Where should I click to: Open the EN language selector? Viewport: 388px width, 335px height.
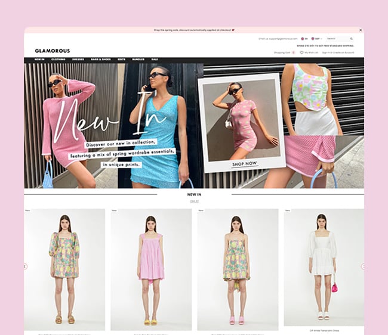[x=304, y=39]
